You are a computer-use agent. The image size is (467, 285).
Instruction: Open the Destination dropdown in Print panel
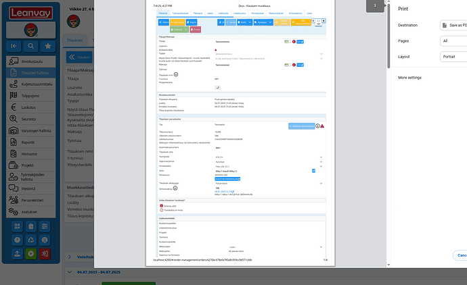tap(453, 25)
